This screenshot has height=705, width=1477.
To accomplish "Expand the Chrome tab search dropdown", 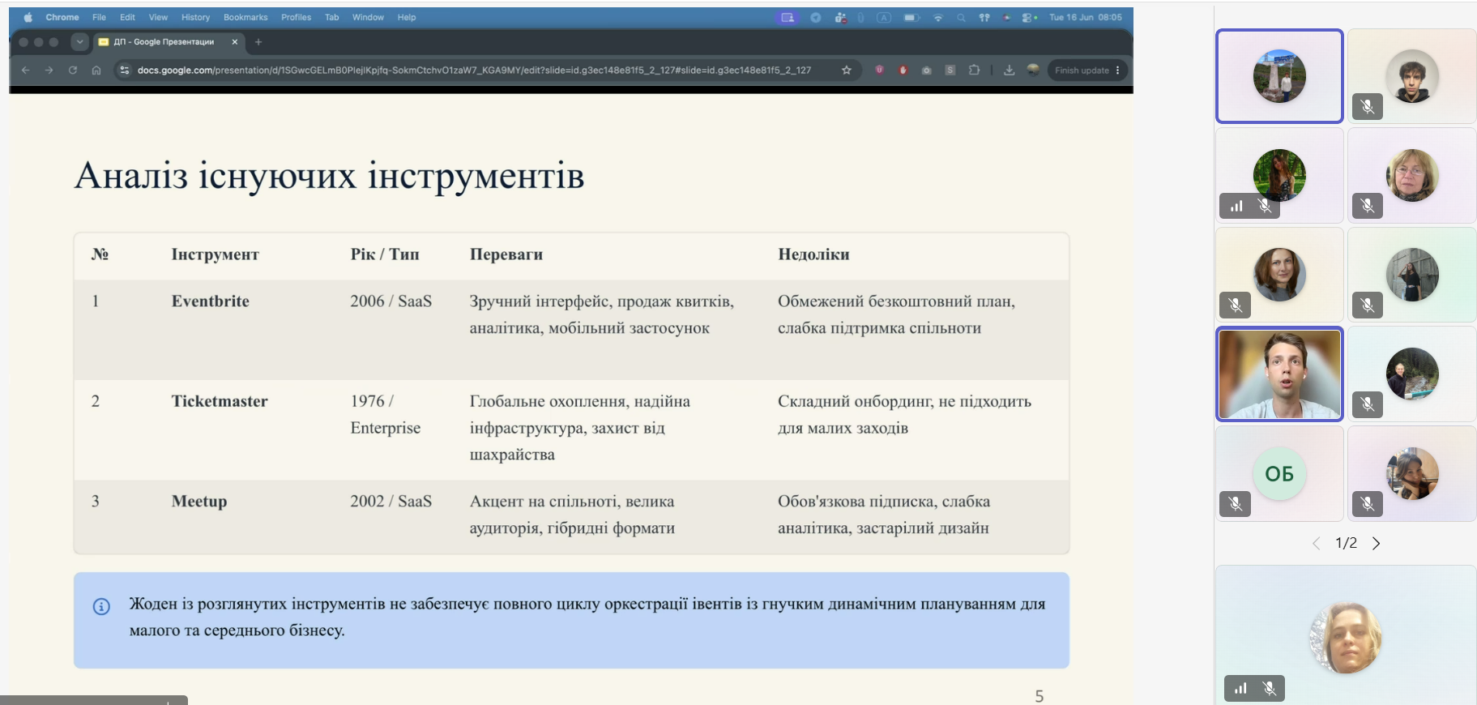I will point(79,42).
